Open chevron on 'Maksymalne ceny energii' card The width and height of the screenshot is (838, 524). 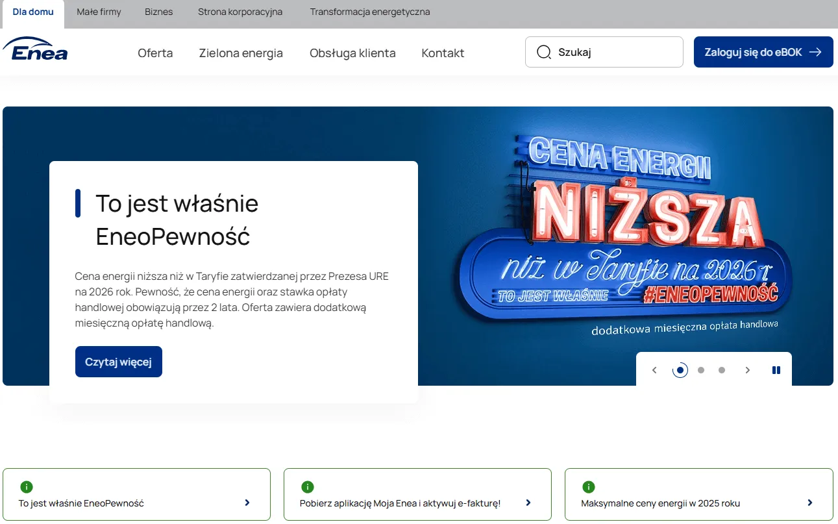coord(810,503)
